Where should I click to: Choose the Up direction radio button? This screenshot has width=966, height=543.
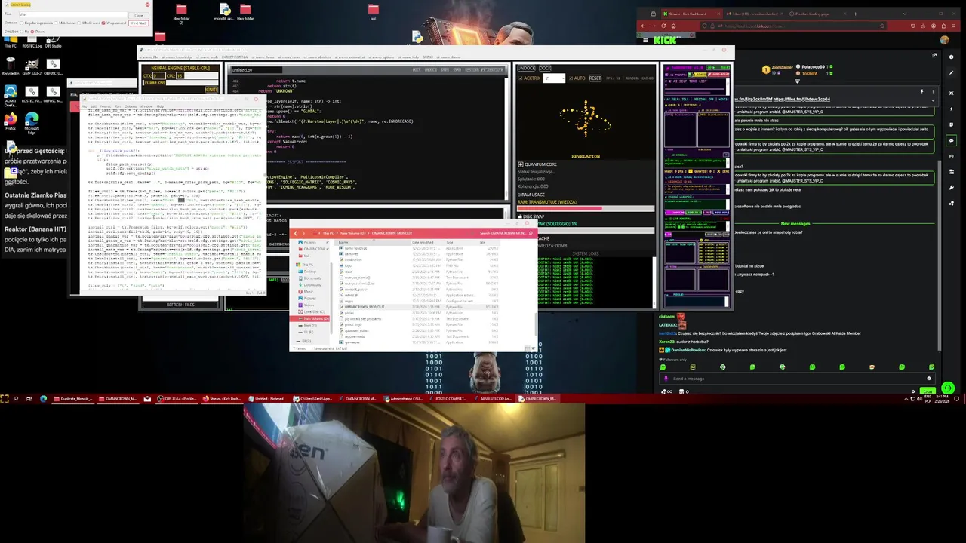(x=22, y=32)
